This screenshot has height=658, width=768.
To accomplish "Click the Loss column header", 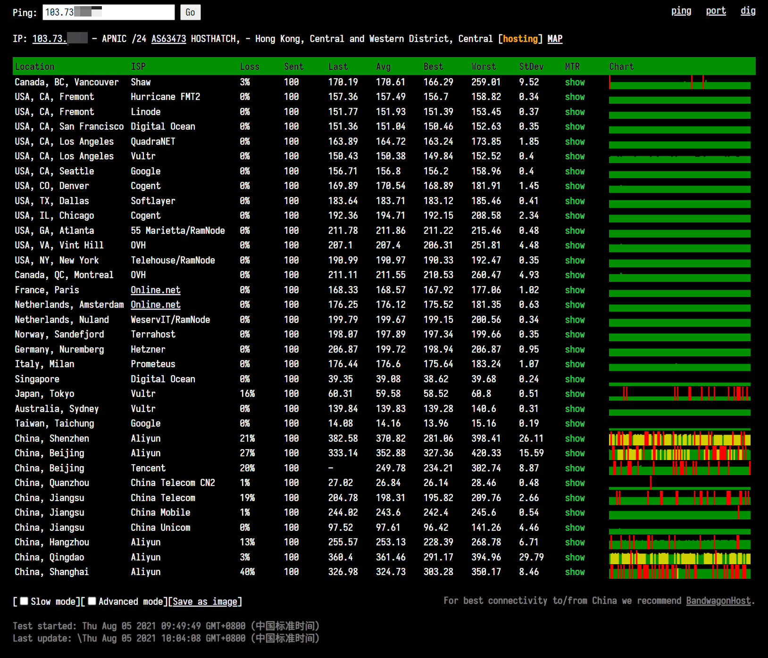I will tap(250, 66).
